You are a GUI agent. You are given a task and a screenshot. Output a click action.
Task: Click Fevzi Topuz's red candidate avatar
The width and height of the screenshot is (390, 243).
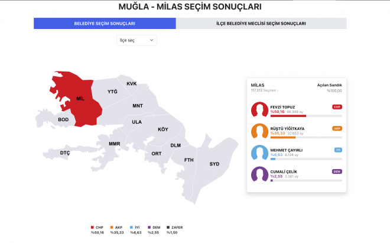pos(259,110)
